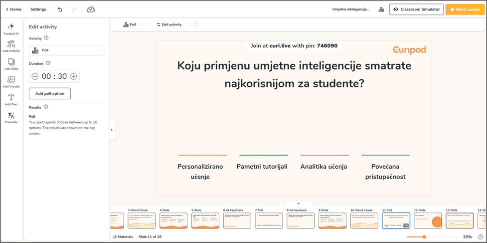Screen dimensions: 487x243
Task: Click the Curipod logo on the slide
Action: pyautogui.click(x=409, y=50)
